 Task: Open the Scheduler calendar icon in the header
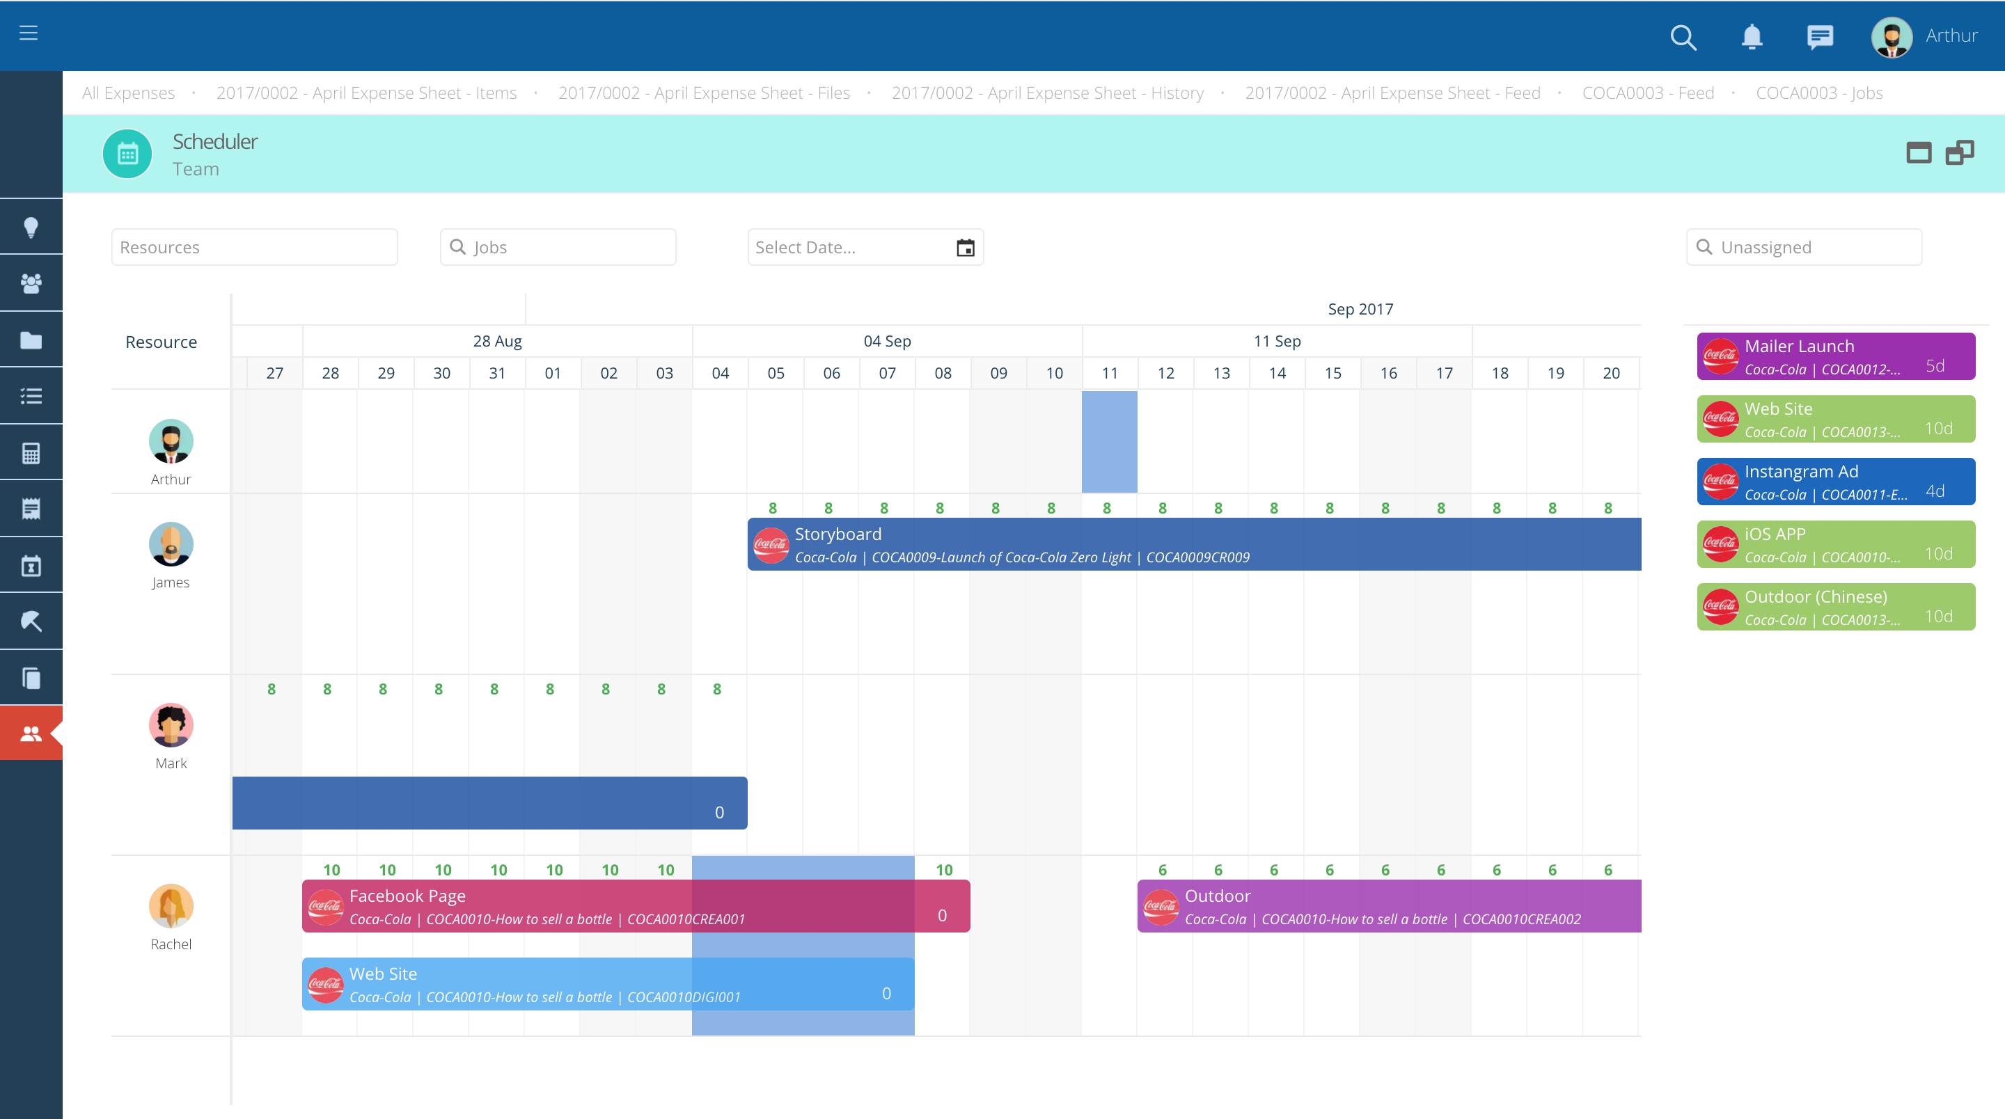point(127,153)
